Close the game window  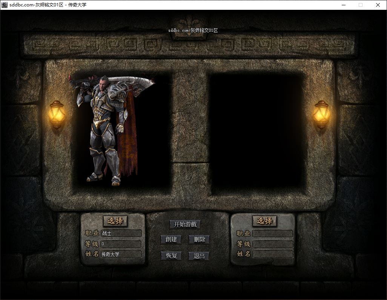(x=378, y=5)
